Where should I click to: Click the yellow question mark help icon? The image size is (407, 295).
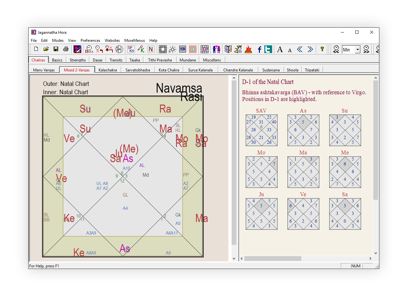[x=322, y=49]
